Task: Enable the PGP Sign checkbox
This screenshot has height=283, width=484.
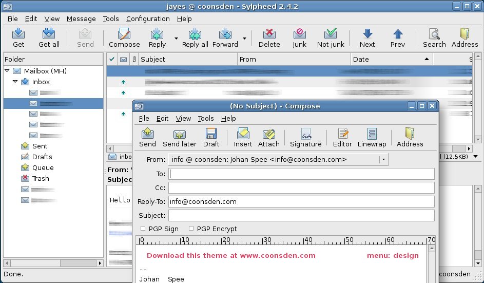Action: coord(143,229)
